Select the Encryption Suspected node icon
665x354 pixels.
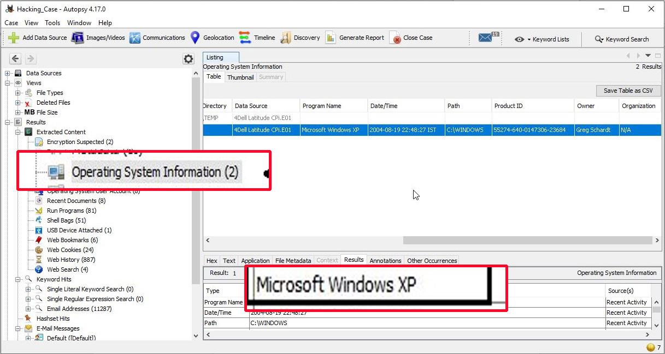(x=39, y=142)
